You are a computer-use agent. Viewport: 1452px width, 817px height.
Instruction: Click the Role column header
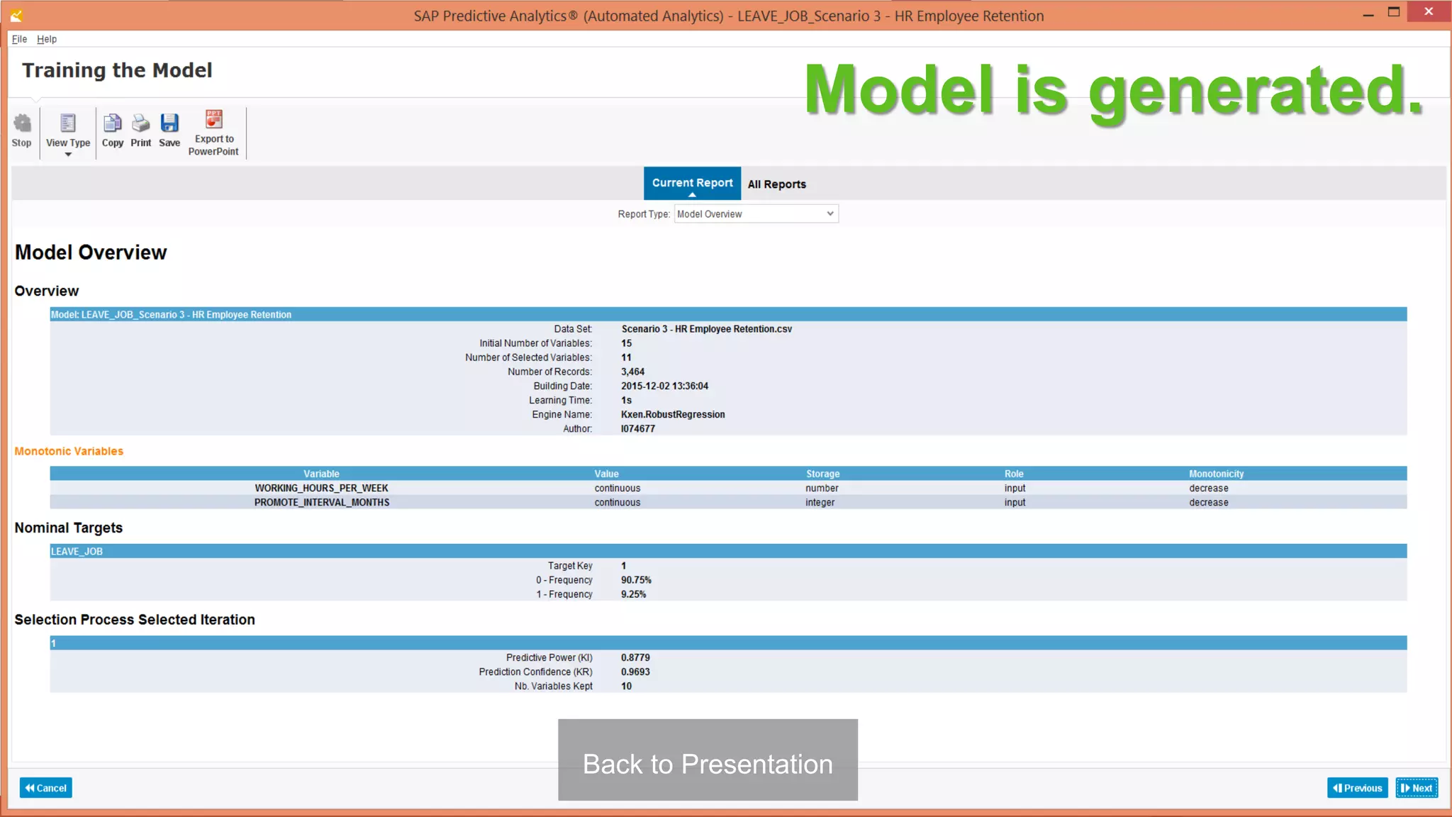(x=1014, y=474)
